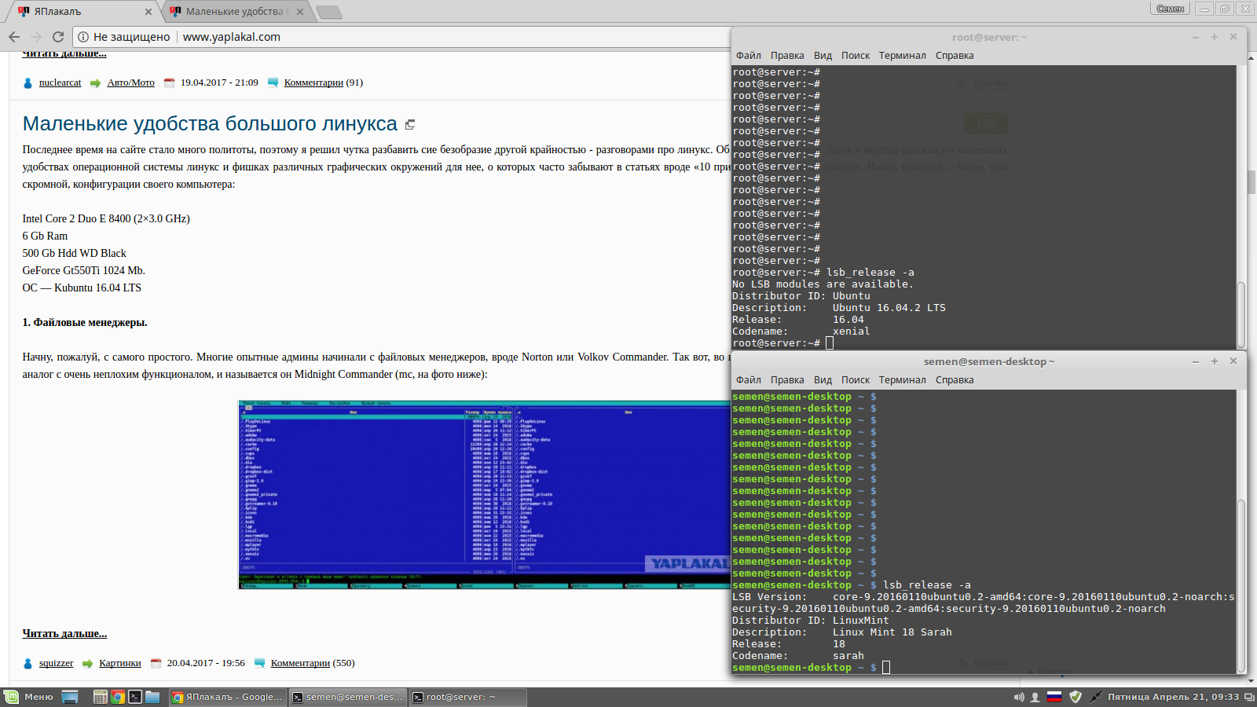1257x707 pixels.
Task: Open the update manager shield icon
Action: click(1076, 697)
